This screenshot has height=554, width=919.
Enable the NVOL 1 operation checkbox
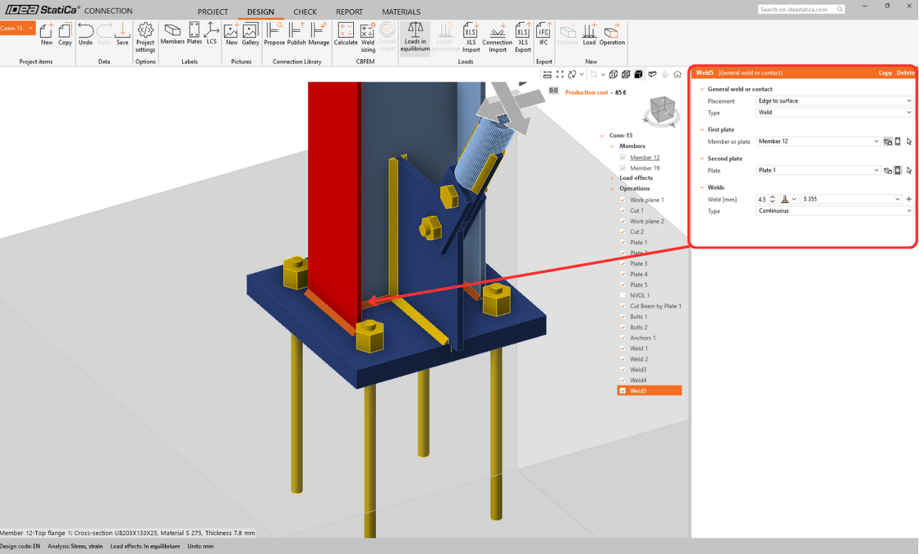[623, 296]
